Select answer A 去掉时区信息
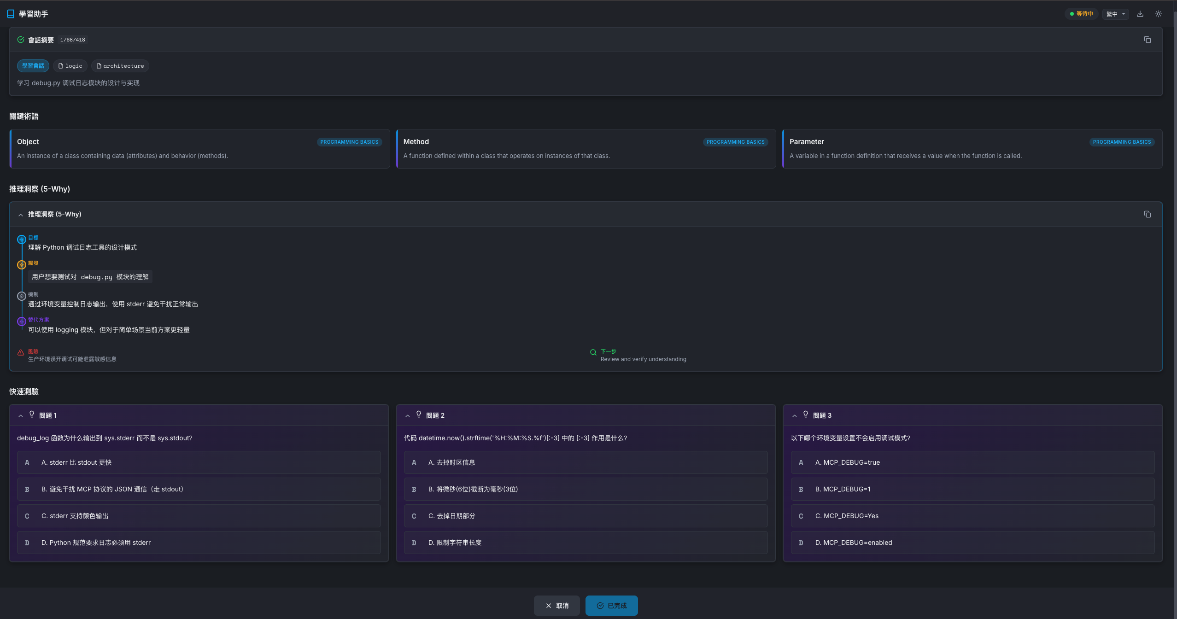This screenshot has height=619, width=1177. [x=586, y=462]
